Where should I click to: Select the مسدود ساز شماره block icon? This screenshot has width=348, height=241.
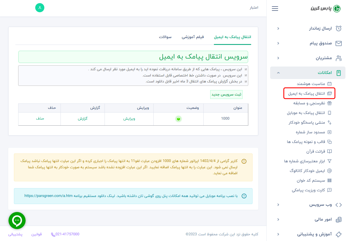click(329, 132)
